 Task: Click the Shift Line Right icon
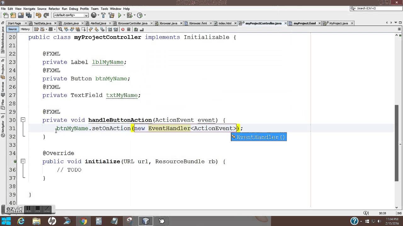point(115,29)
